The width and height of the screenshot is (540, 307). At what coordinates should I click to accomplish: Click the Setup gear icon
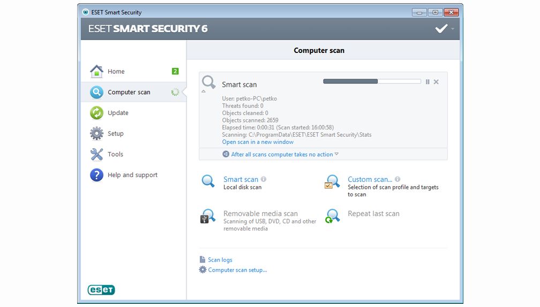click(96, 133)
